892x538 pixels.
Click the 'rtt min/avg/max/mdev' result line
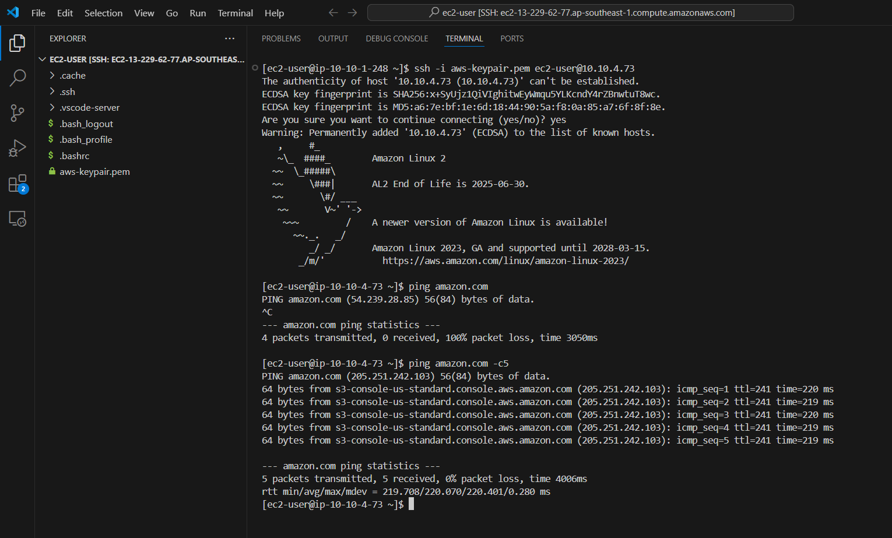(x=406, y=491)
